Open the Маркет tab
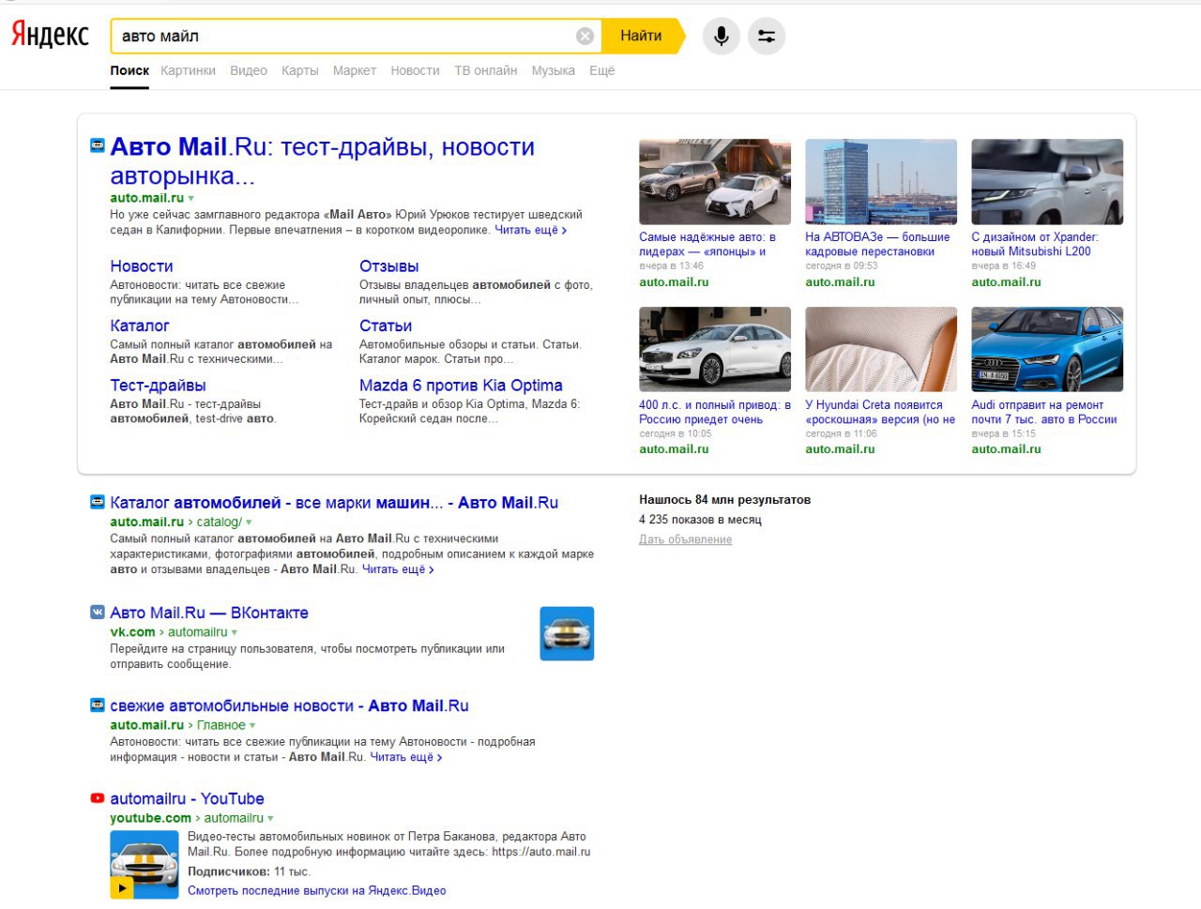The width and height of the screenshot is (1201, 909). (x=355, y=70)
